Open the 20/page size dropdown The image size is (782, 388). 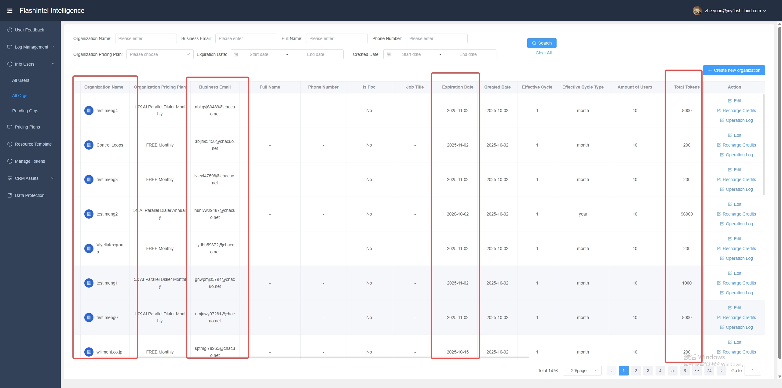582,371
